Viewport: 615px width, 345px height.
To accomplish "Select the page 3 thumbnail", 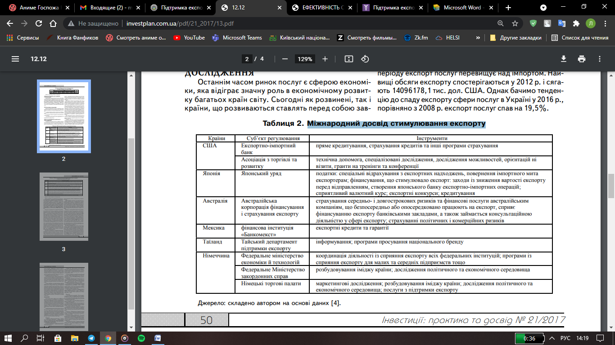I will click(64, 206).
